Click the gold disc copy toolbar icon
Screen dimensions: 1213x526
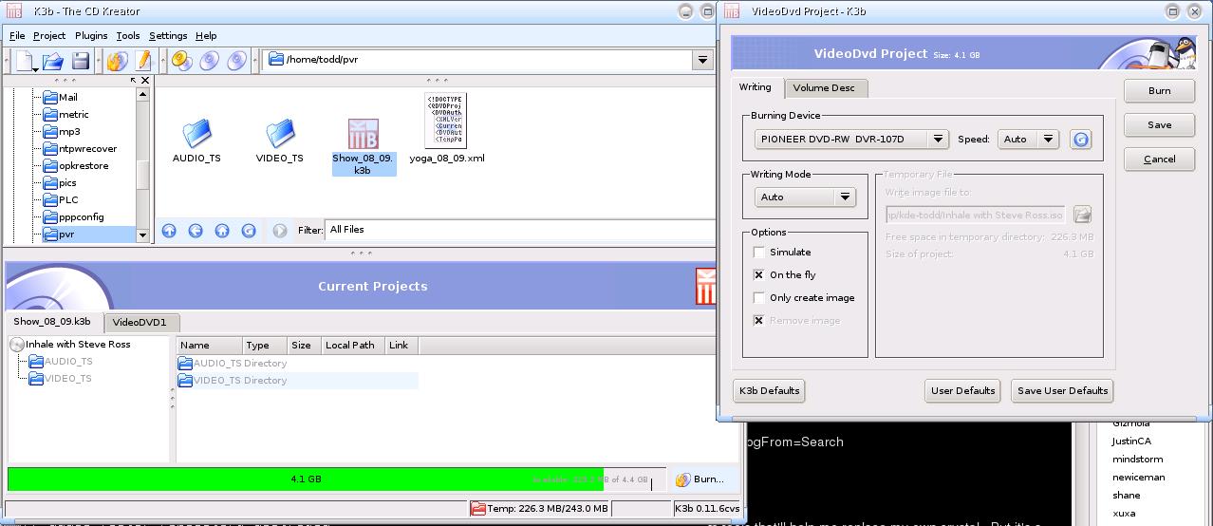coord(182,61)
